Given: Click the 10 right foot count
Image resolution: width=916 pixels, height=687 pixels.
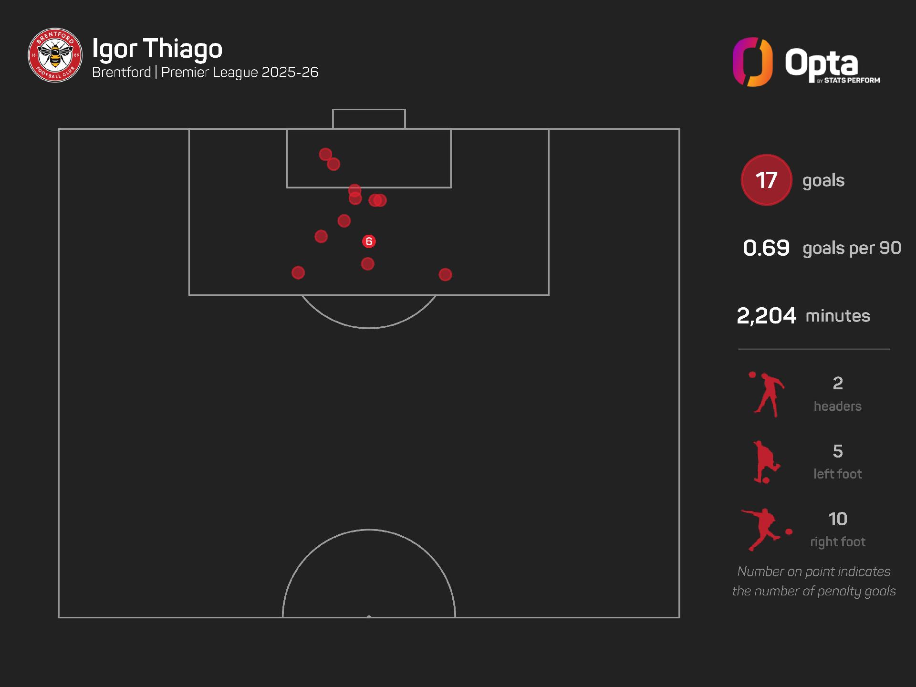Looking at the screenshot, I should [x=838, y=519].
